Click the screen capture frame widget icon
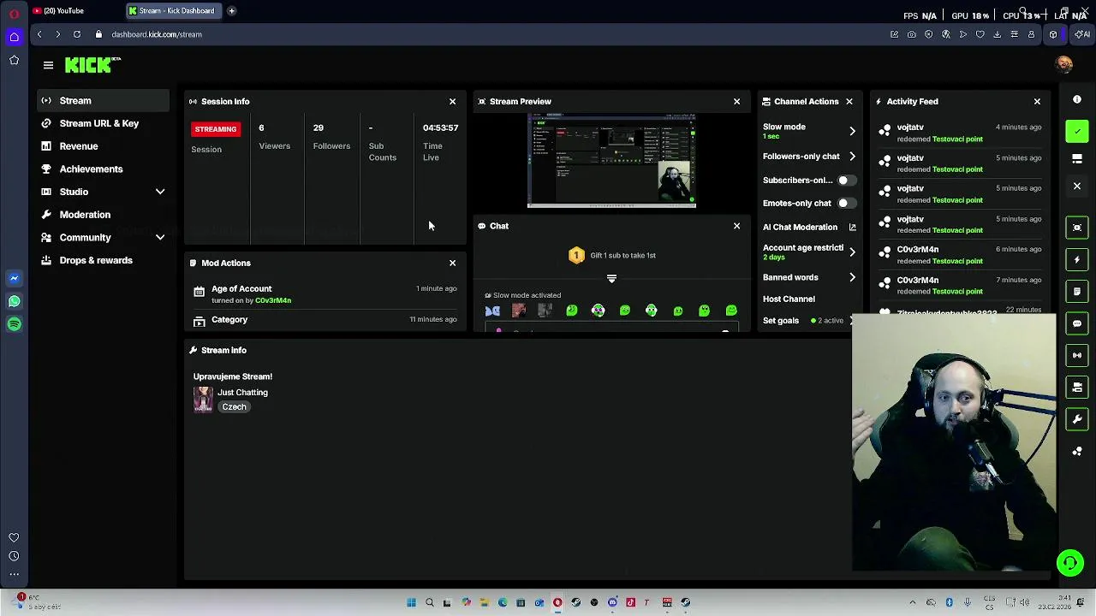 (1077, 228)
